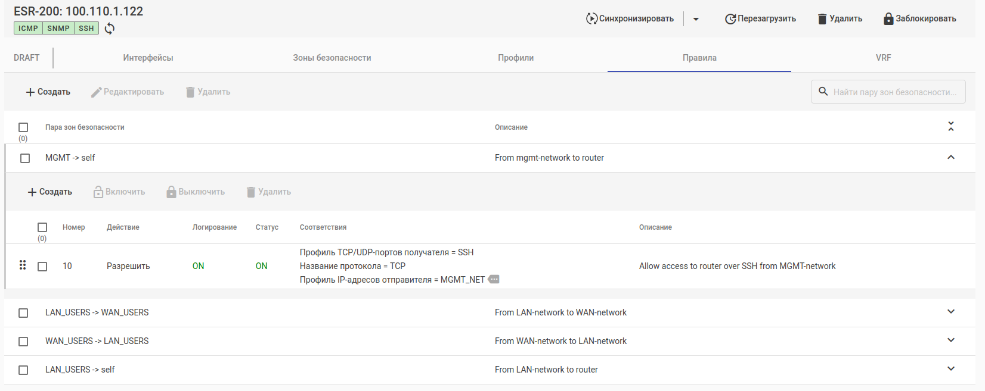
Task: Click the Заблокировать lock icon
Action: click(888, 19)
